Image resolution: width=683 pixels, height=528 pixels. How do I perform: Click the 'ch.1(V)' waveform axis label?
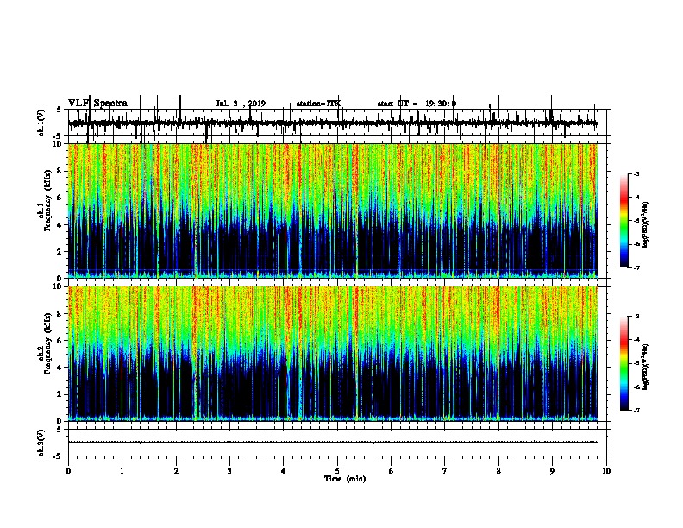(41, 123)
